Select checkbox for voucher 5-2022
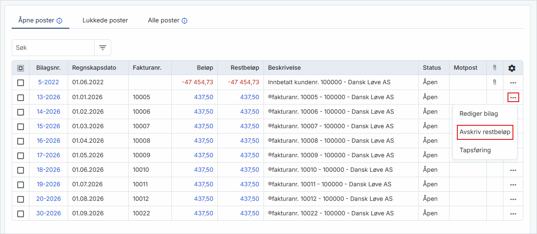The width and height of the screenshot is (537, 234). [x=20, y=83]
